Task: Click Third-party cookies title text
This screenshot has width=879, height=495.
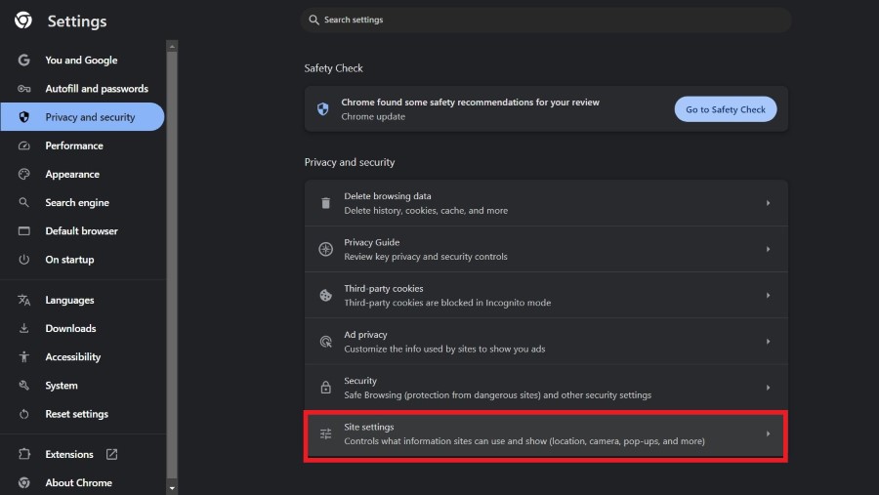Action: [x=384, y=288]
